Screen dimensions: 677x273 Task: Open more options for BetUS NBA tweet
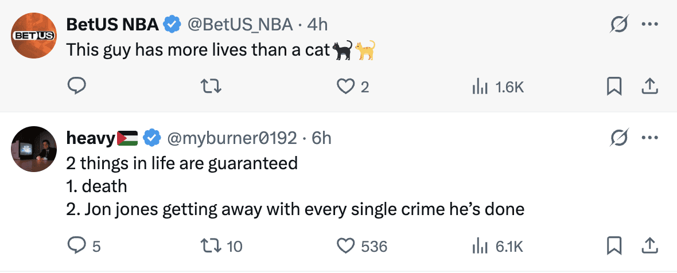click(x=648, y=24)
